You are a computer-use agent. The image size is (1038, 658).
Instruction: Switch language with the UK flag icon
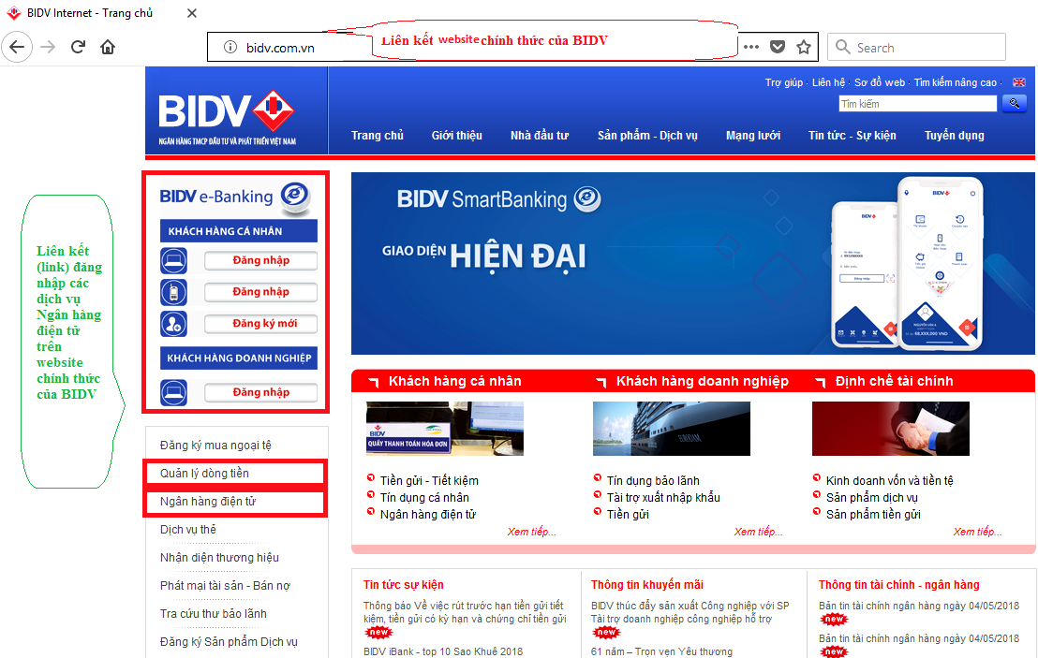[x=1019, y=82]
